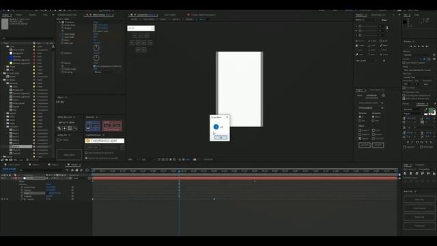
Task: Click the timeline playhead marker
Action: (179, 171)
